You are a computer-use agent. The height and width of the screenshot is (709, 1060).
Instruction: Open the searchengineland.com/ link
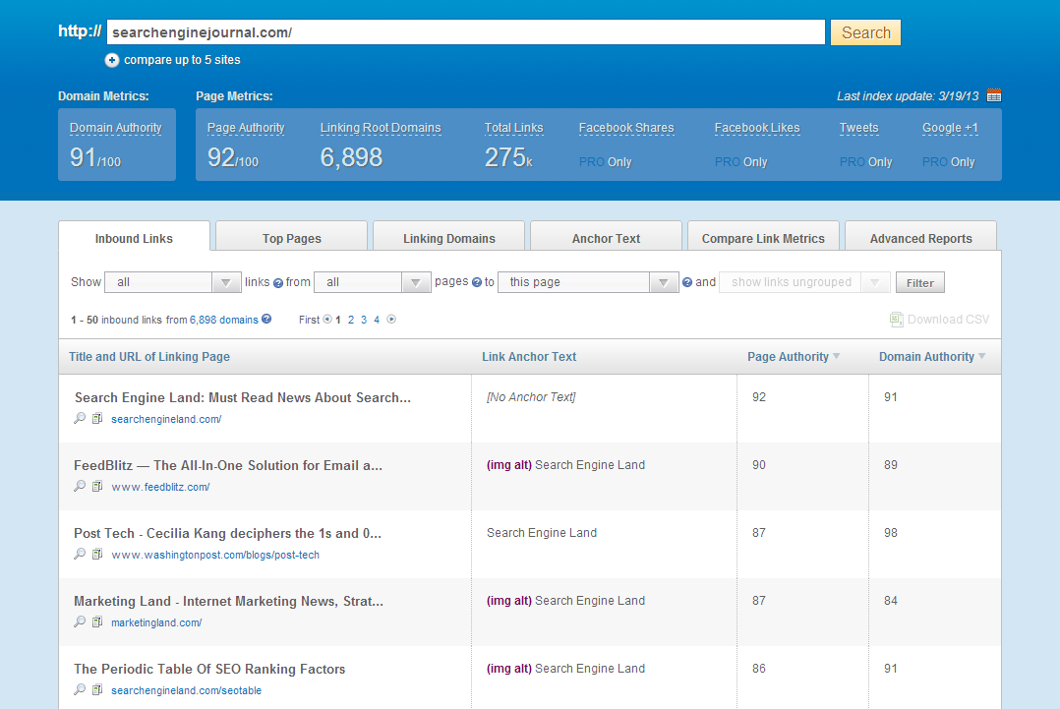(x=166, y=419)
